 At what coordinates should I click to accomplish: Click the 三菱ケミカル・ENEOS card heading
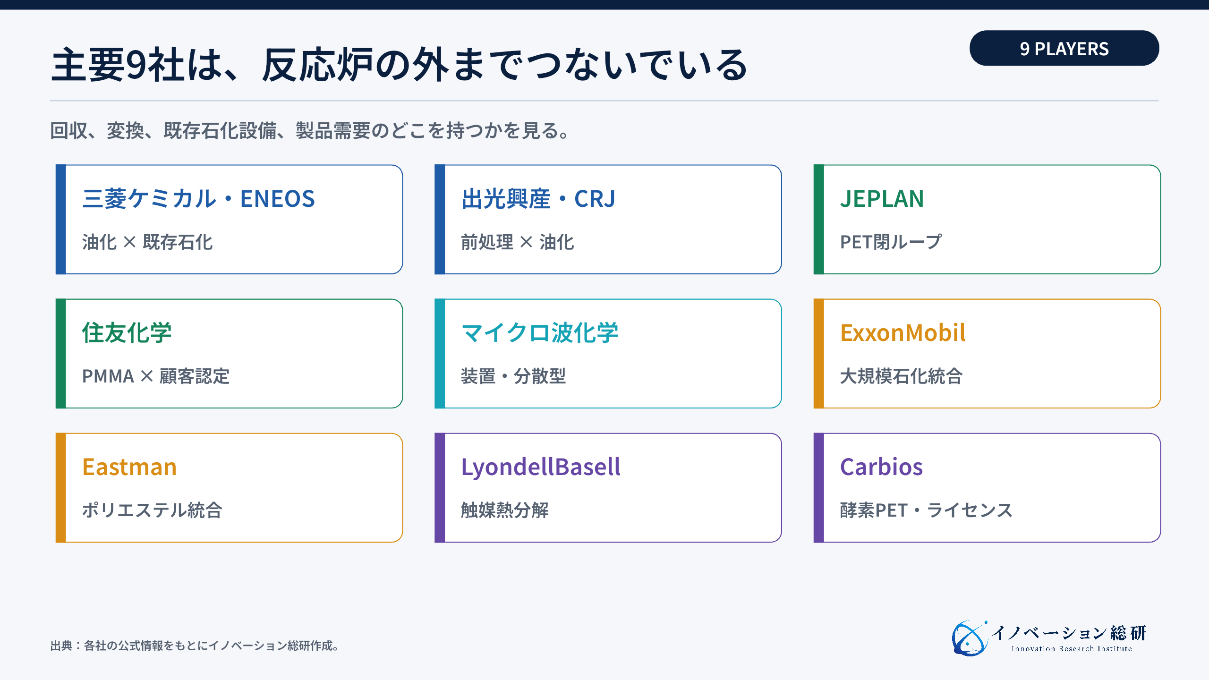pyautogui.click(x=198, y=198)
